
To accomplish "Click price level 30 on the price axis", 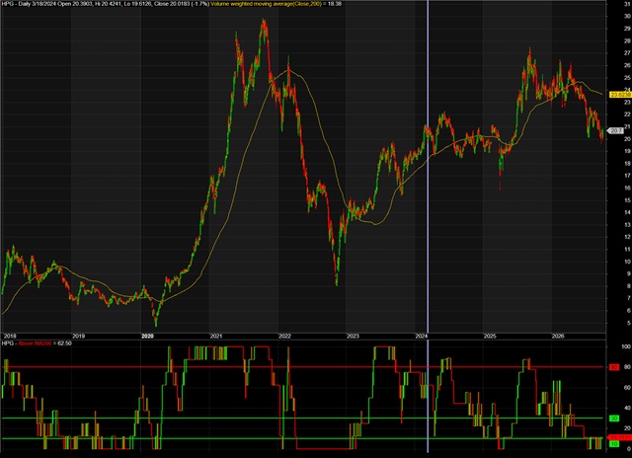I will pyautogui.click(x=627, y=16).
